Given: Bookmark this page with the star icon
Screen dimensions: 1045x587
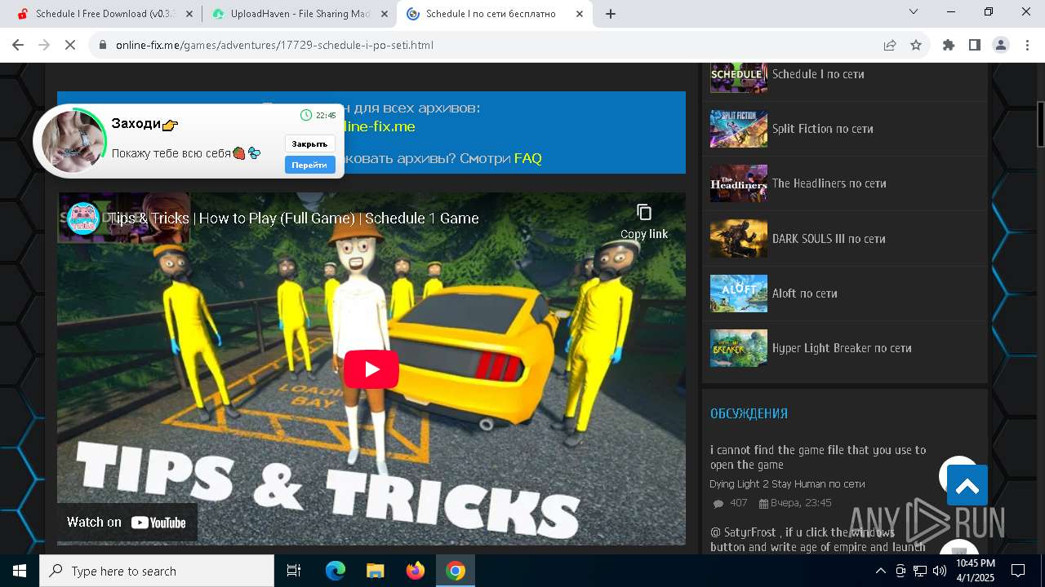Looking at the screenshot, I should (916, 45).
